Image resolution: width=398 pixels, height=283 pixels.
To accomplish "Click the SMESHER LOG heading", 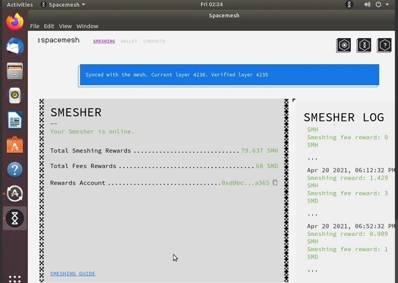I will pos(344,118).
